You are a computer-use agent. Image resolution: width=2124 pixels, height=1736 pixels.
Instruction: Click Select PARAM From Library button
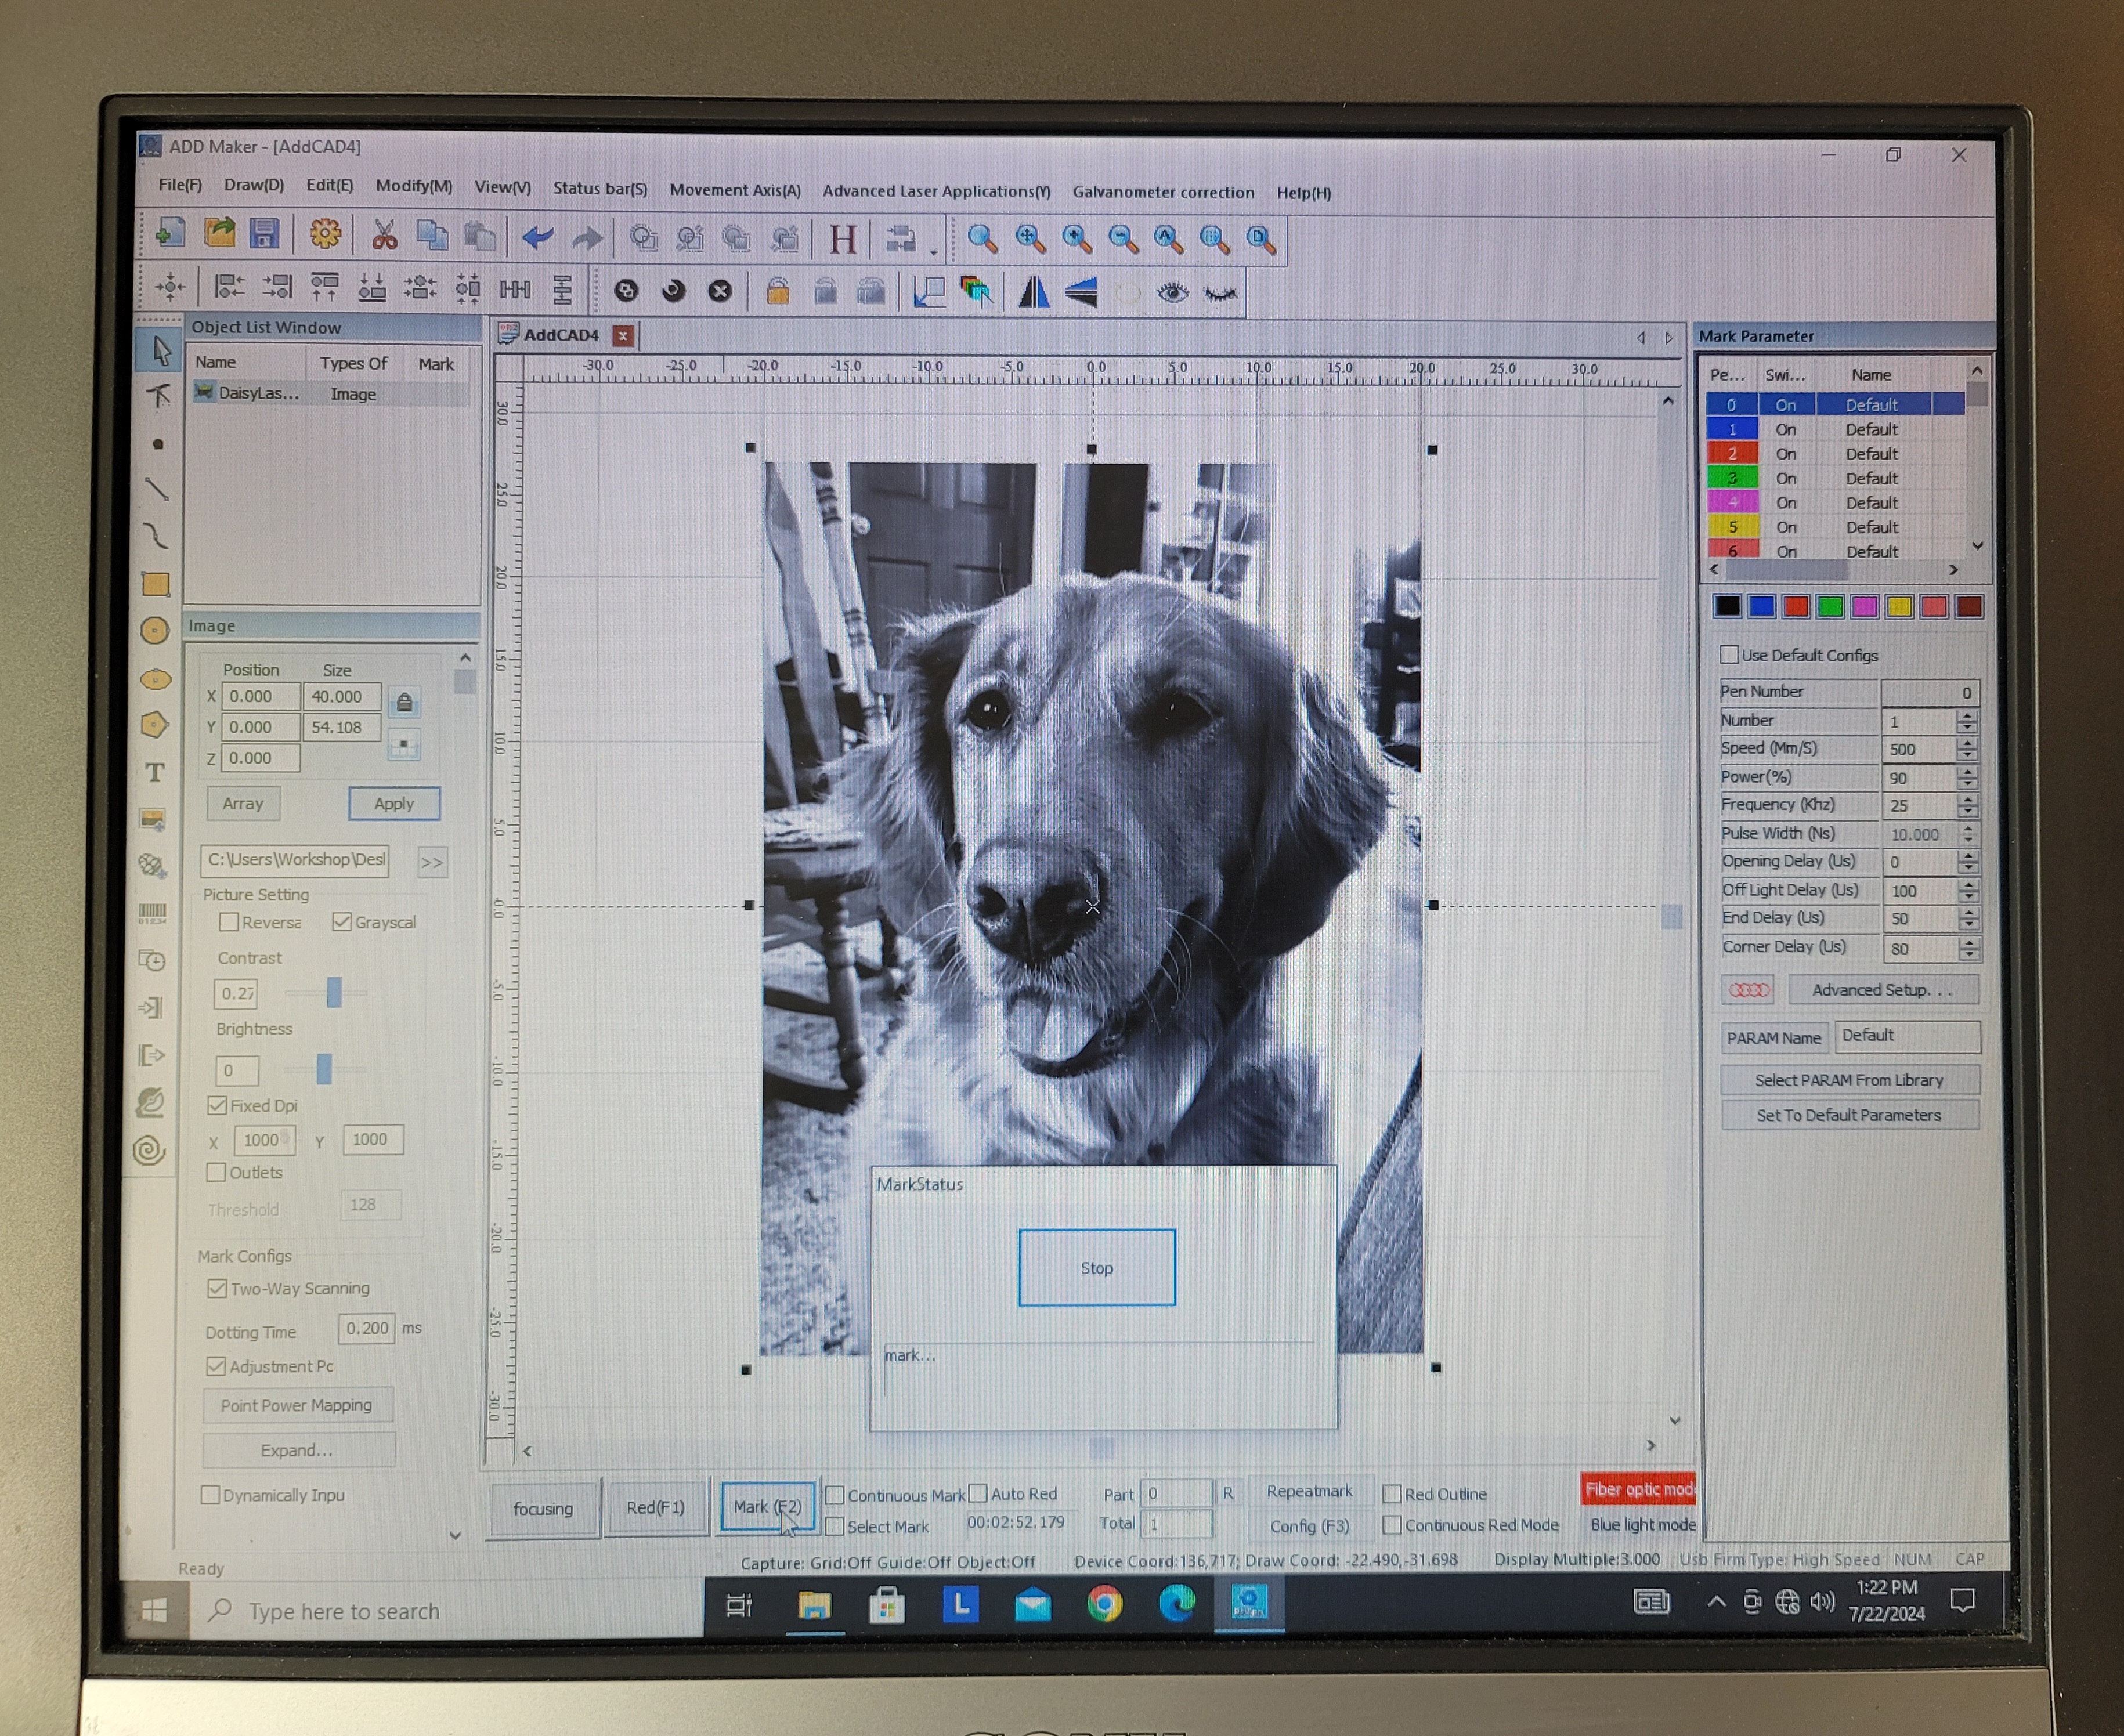coord(1848,1080)
